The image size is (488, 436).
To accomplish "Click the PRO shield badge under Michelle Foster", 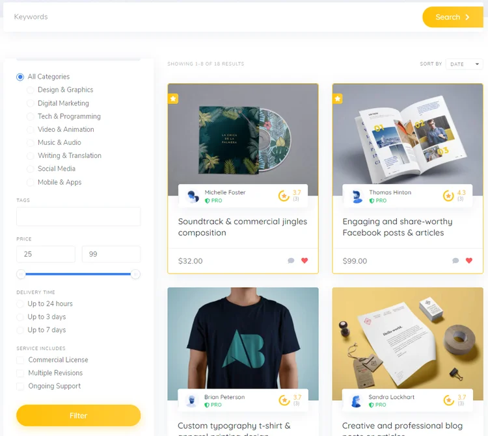I will (213, 201).
